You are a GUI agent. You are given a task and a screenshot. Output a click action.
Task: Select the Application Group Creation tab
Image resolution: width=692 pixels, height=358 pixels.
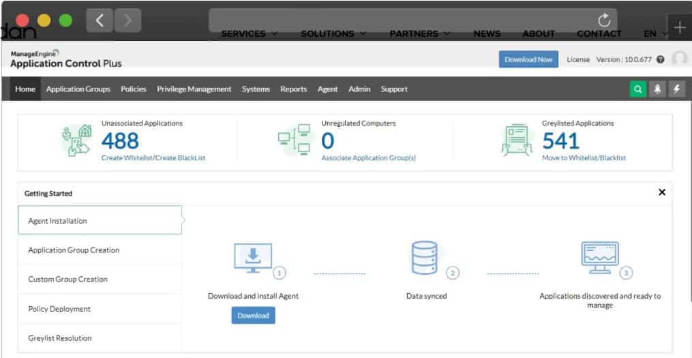pos(100,250)
